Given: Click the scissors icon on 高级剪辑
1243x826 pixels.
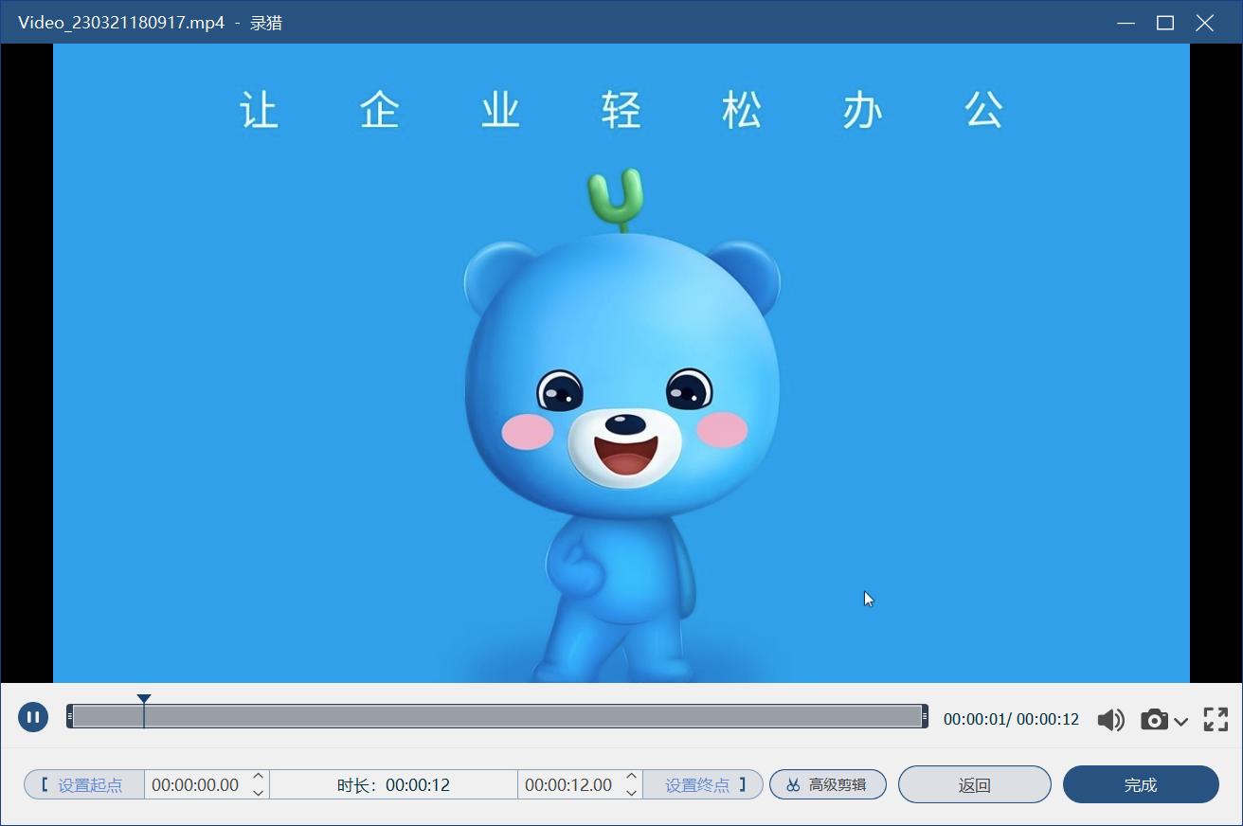Looking at the screenshot, I should tap(792, 784).
